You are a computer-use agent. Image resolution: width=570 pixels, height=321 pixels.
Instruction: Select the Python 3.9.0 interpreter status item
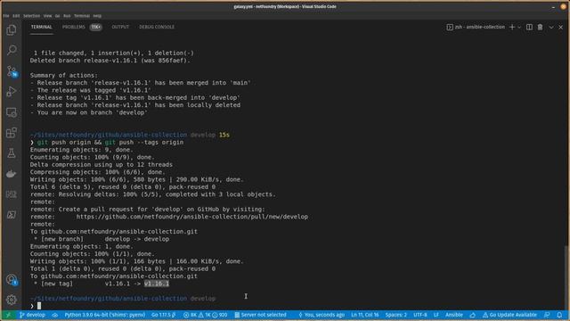105,315
